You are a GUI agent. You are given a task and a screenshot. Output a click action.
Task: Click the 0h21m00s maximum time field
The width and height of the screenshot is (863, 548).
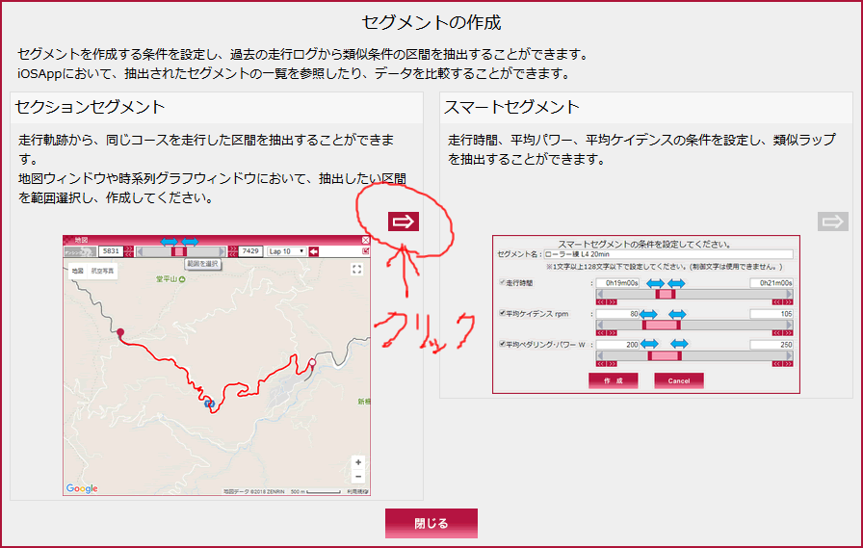[771, 283]
